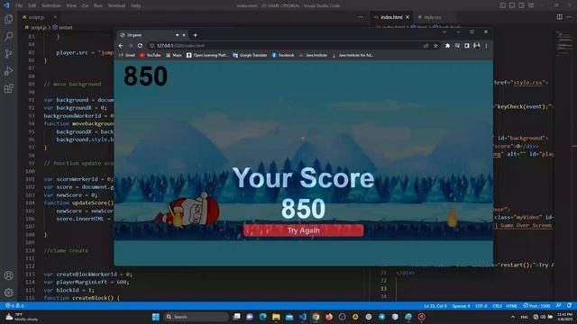Open the Run menu
The width and height of the screenshot is (577, 324).
(x=98, y=5)
